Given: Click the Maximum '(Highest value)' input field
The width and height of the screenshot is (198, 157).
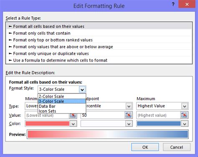Looking at the screenshot, I should [x=158, y=115].
